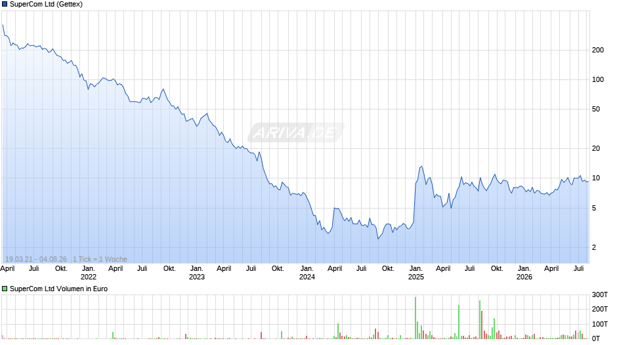Screen dimensions: 617x345
Task: Click the 100 price axis label
Action: pyautogui.click(x=598, y=79)
